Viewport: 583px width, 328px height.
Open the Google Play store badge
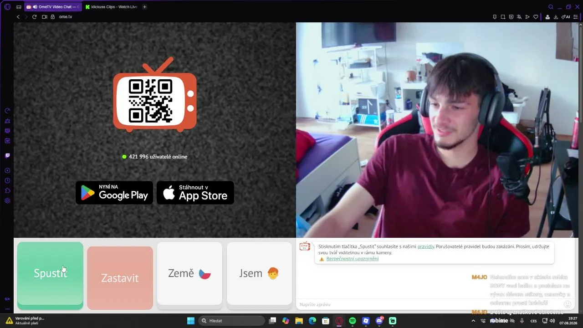pos(114,193)
